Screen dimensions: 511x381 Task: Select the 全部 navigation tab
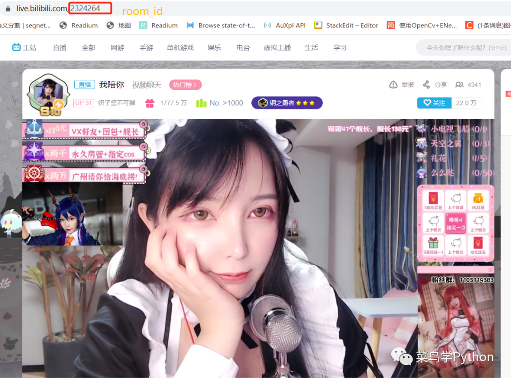pos(88,48)
